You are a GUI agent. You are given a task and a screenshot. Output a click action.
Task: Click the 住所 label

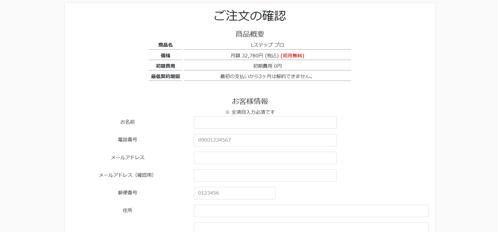tap(128, 210)
